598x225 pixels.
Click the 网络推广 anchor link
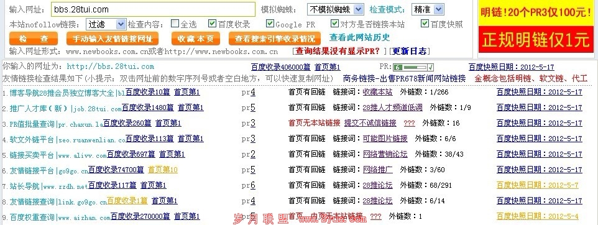(377, 170)
